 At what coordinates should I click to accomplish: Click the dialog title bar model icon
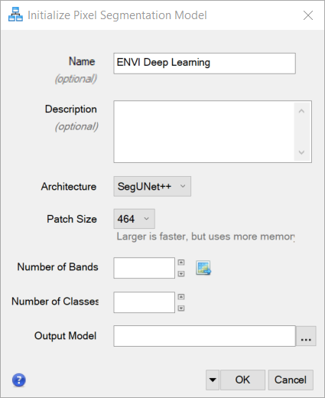point(15,15)
